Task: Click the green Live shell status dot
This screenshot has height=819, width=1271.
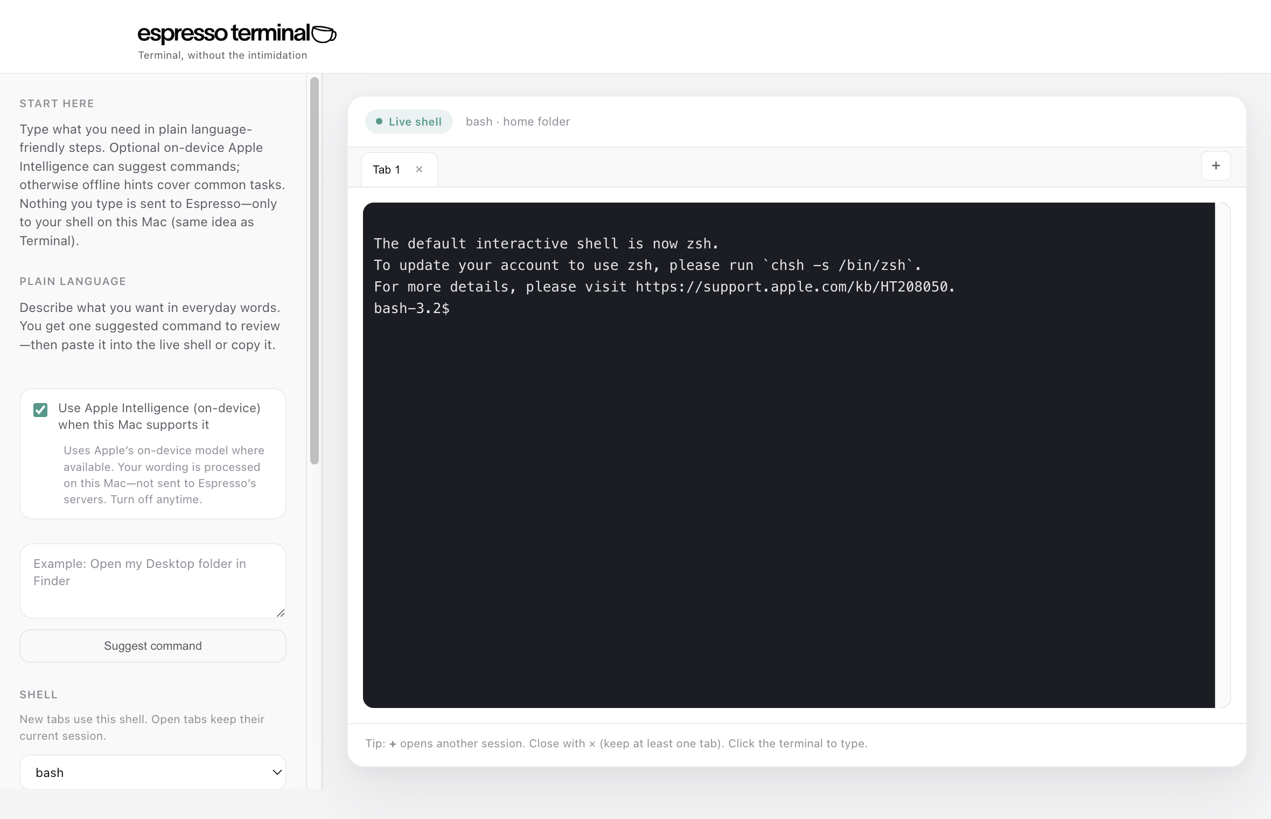Action: (380, 122)
